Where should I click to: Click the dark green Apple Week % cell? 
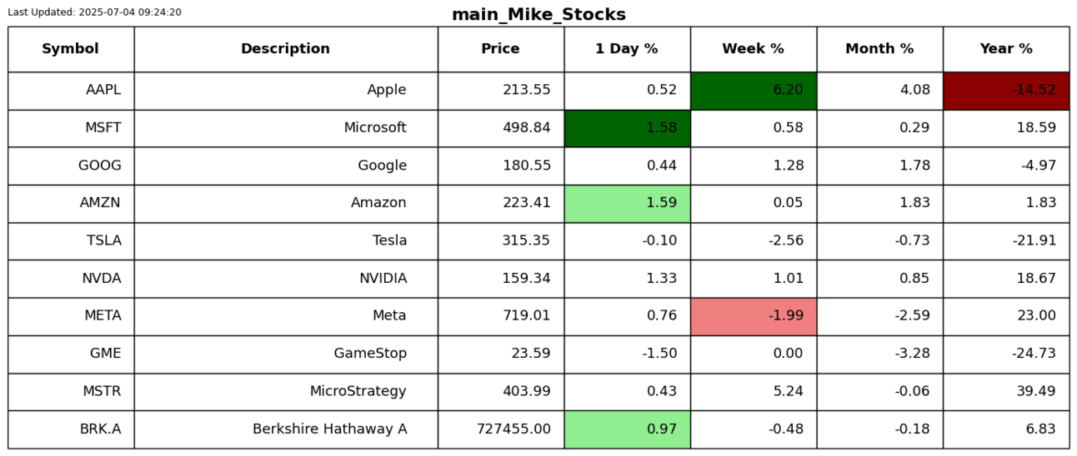click(754, 91)
